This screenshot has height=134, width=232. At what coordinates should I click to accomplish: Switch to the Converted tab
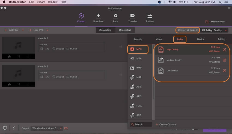[125, 30]
